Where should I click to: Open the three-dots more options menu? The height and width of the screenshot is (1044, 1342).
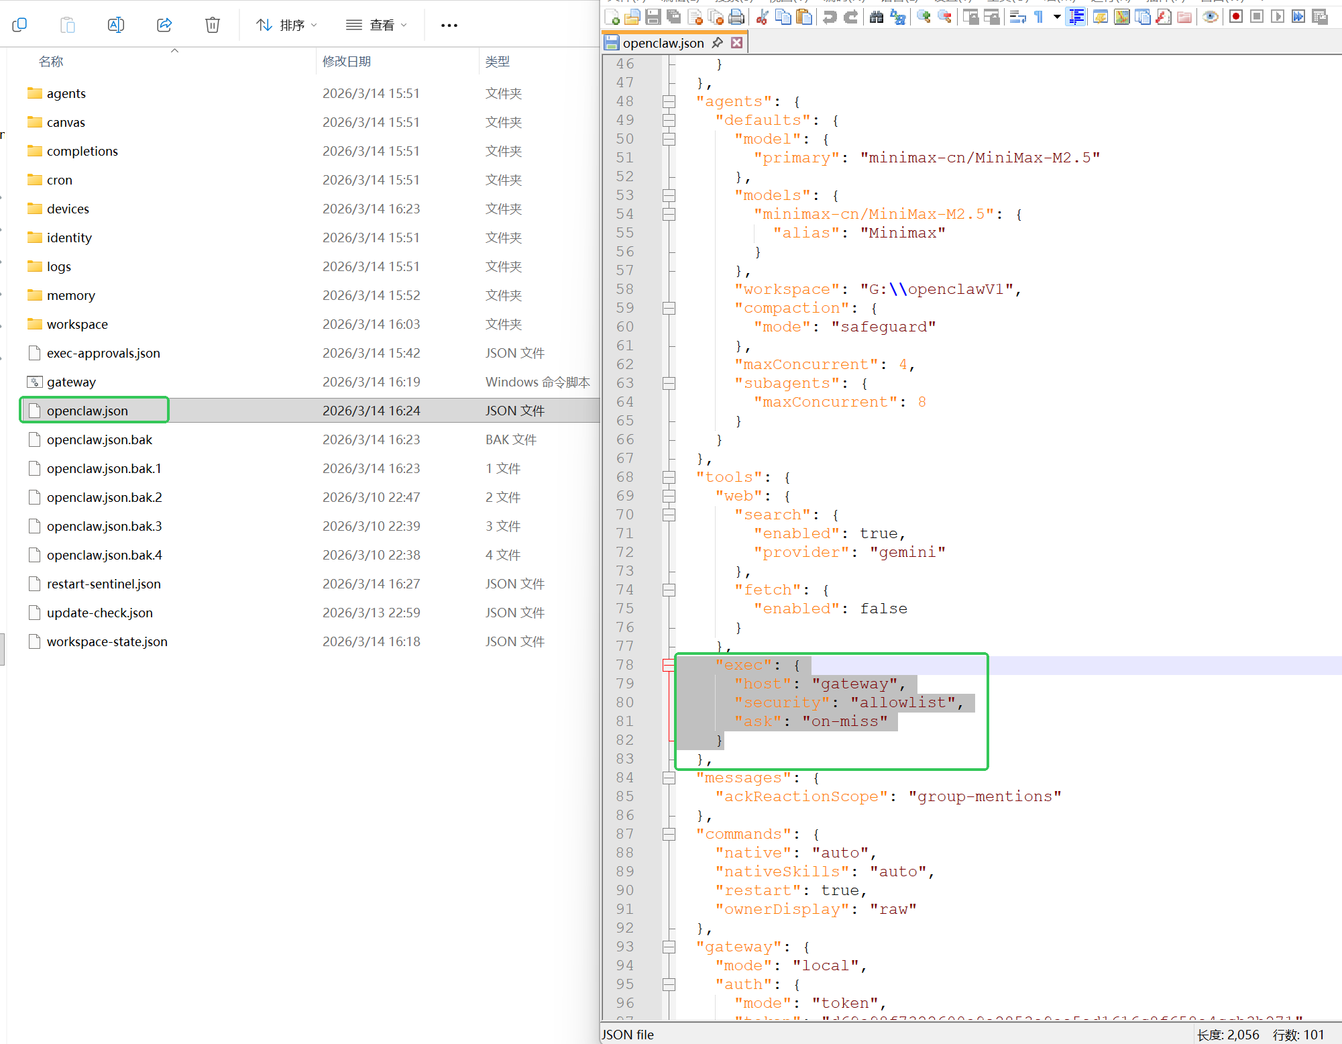[x=449, y=25]
